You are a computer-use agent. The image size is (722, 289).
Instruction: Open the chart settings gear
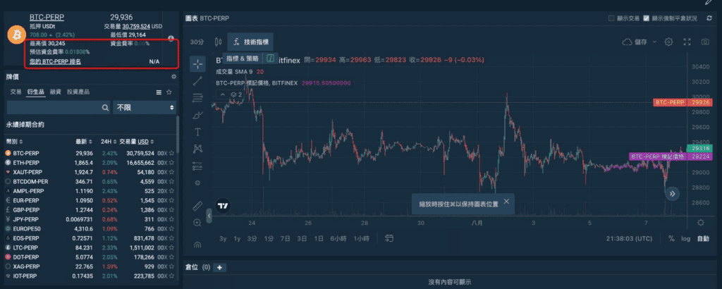(x=669, y=42)
